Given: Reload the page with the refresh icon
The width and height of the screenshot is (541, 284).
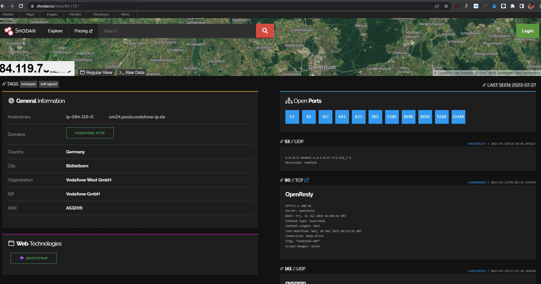Looking at the screenshot, I should tap(21, 6).
